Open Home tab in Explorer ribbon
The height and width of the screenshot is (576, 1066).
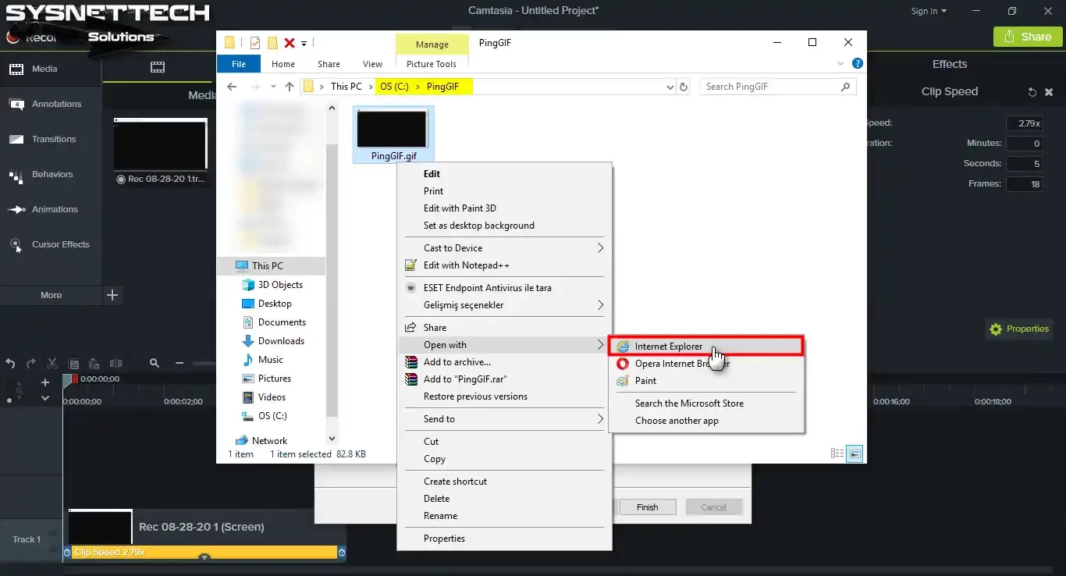[283, 64]
